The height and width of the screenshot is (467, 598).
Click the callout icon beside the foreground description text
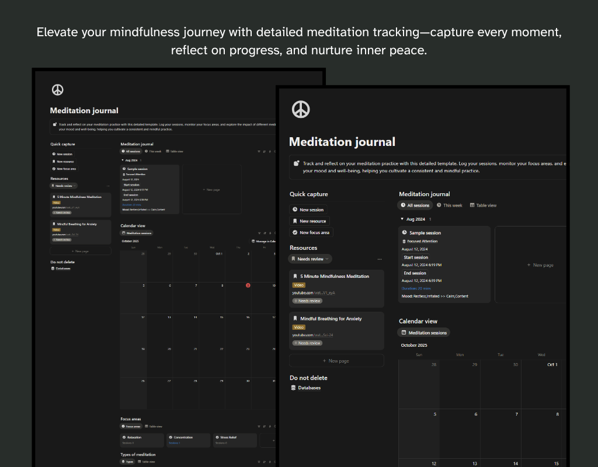296,164
